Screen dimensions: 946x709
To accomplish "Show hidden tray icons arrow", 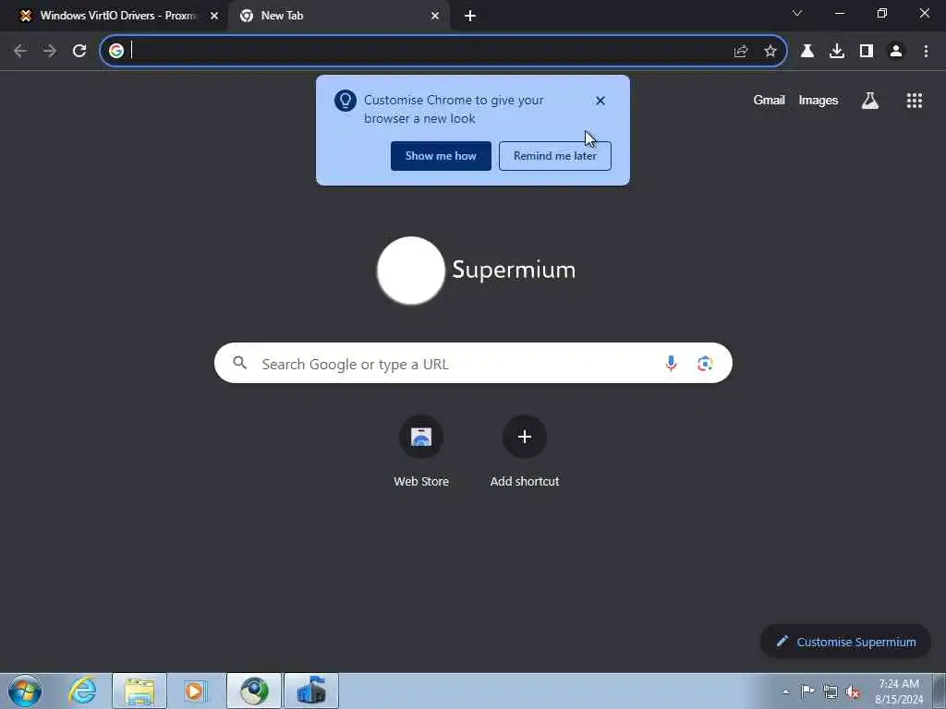I will pos(785,691).
